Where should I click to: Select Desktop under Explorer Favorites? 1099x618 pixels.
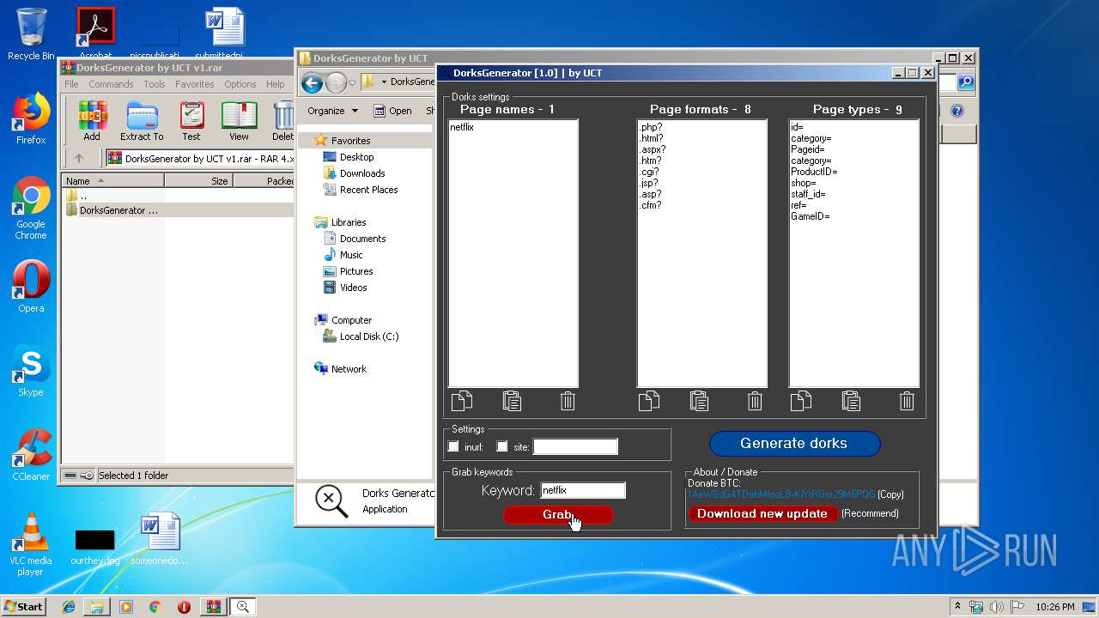pyautogui.click(x=356, y=157)
